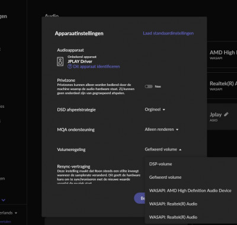237x225 pixels.
Task: Collapse the Gefixeerd volume dropdown
Action: pos(163,149)
